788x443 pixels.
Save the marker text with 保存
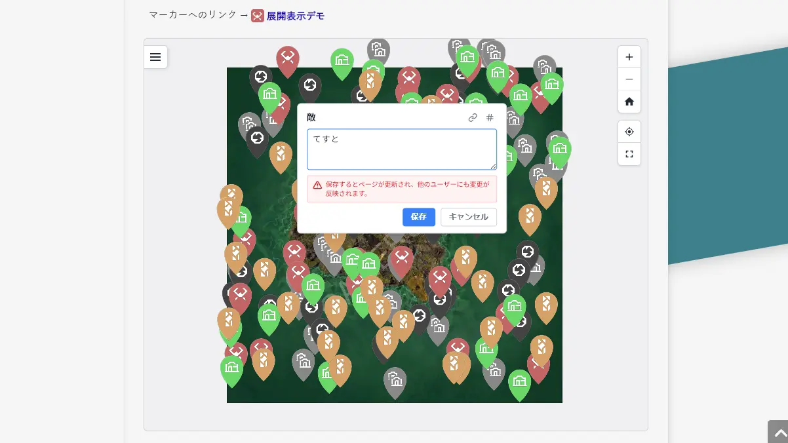click(418, 217)
